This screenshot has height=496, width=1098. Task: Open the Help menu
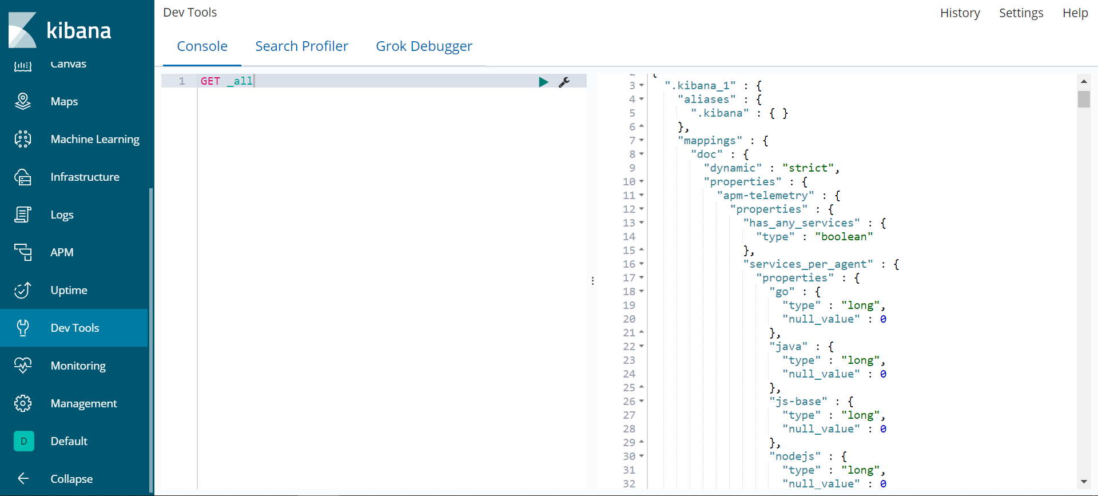[1075, 13]
